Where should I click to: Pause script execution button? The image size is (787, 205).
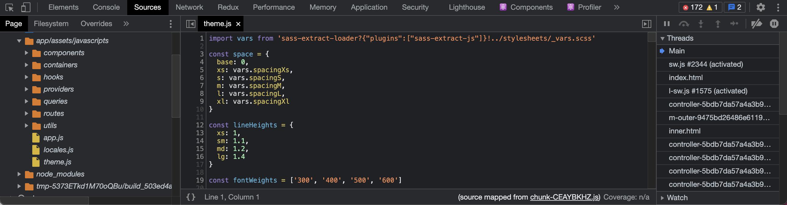coord(666,23)
